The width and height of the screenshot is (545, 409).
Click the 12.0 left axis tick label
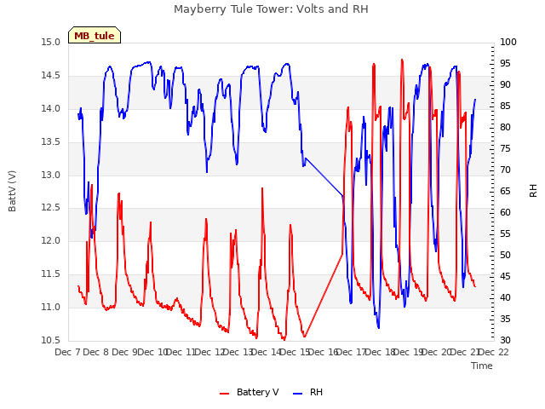click(x=51, y=241)
